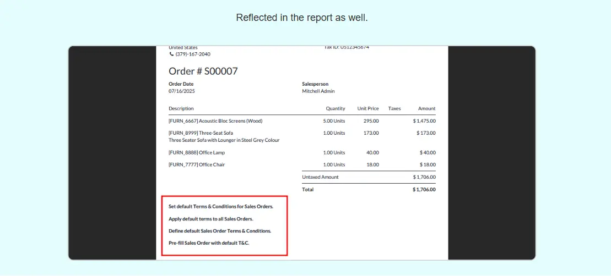Screen dimensions: 611x276
Task: Click the 'Apply default terms to all' line
Action: click(210, 219)
